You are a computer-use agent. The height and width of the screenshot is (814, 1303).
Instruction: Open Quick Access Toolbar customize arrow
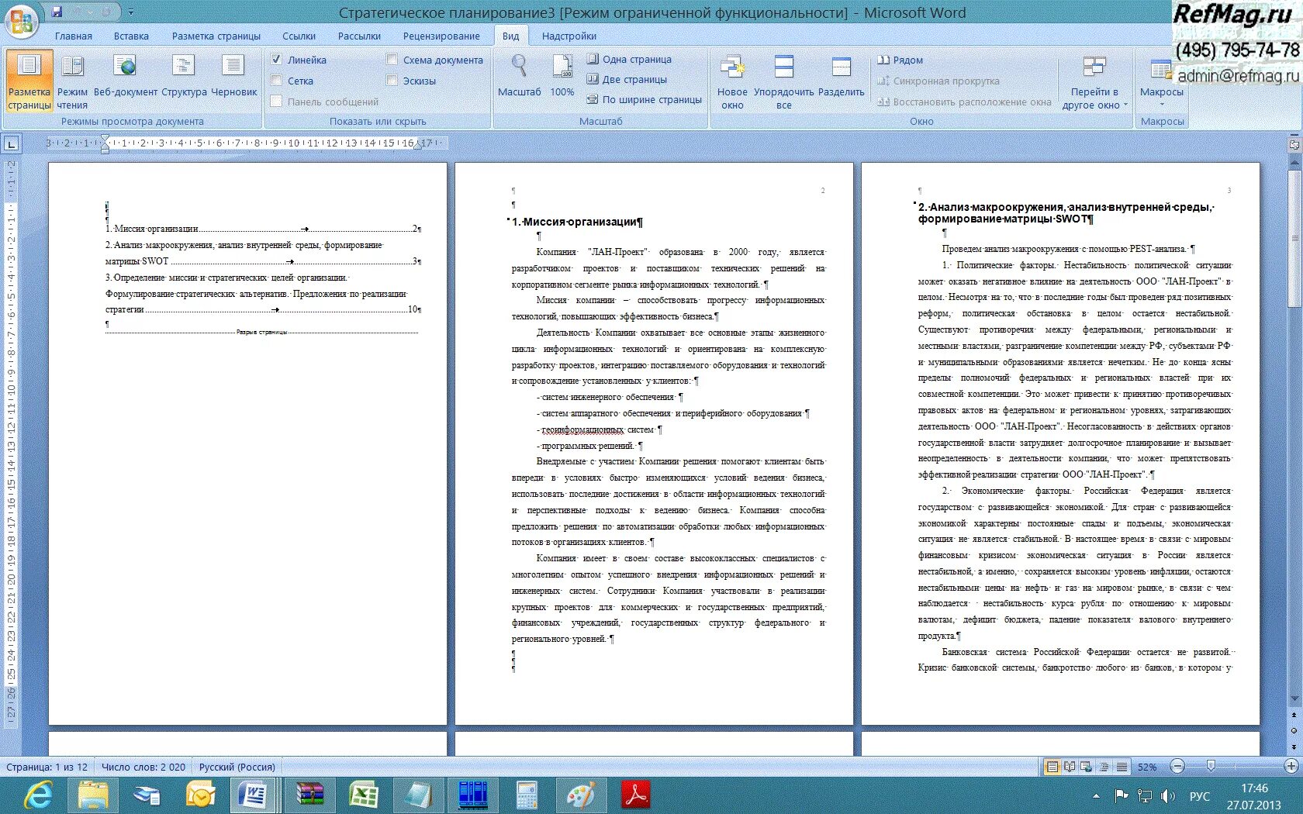tap(130, 12)
